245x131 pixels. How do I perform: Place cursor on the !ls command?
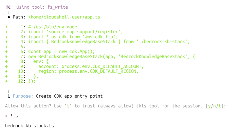(x=14, y=116)
